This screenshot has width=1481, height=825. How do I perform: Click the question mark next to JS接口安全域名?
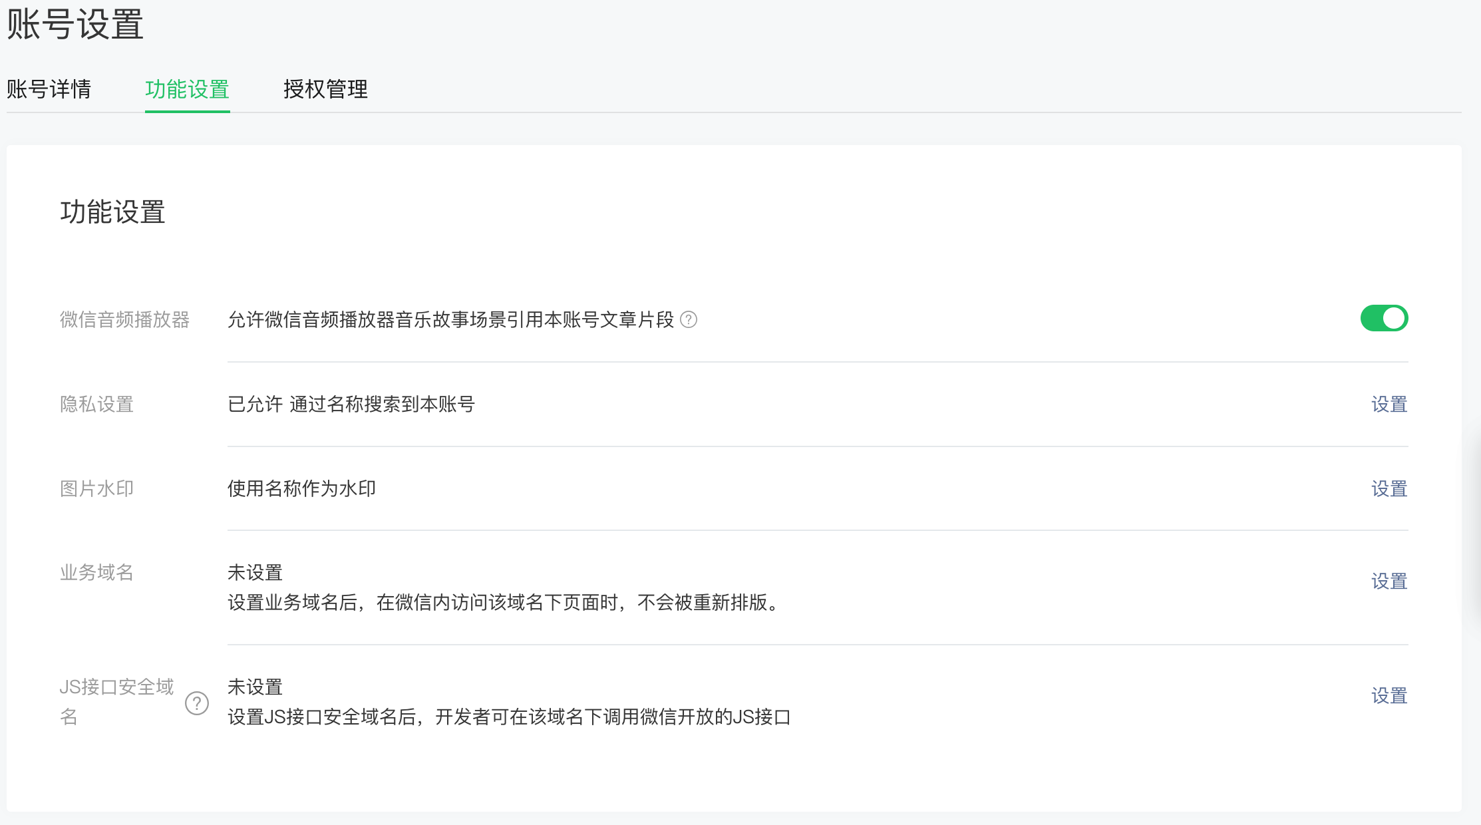coord(197,703)
